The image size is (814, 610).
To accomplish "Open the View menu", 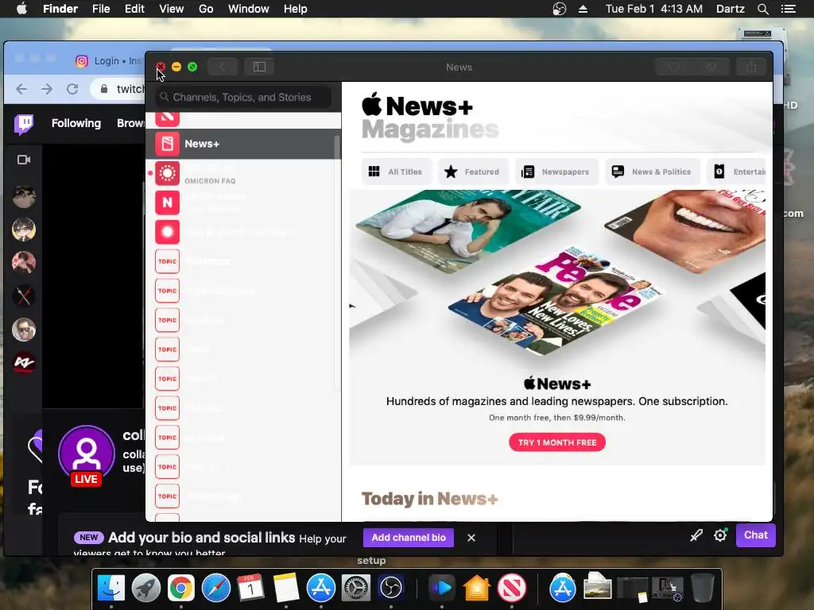I will pyautogui.click(x=172, y=9).
